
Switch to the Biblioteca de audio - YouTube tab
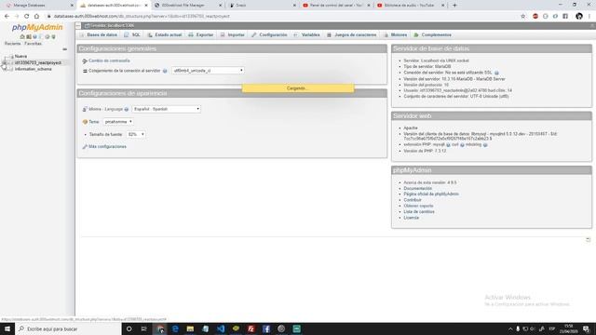(411, 6)
